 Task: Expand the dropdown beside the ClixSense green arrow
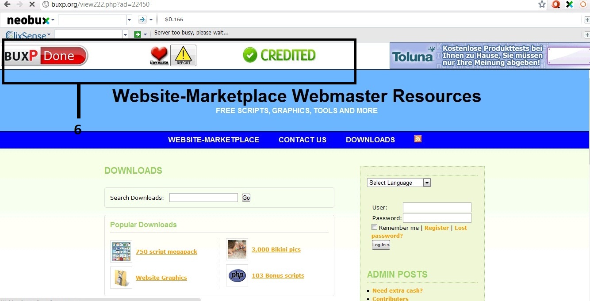(x=146, y=34)
